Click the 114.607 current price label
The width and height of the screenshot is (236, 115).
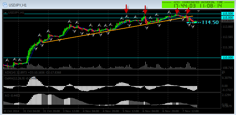pos(228,21)
